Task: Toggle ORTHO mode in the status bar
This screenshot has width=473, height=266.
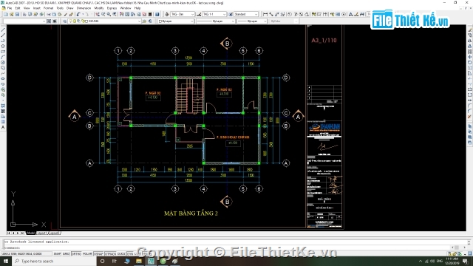Action: tap(76, 254)
